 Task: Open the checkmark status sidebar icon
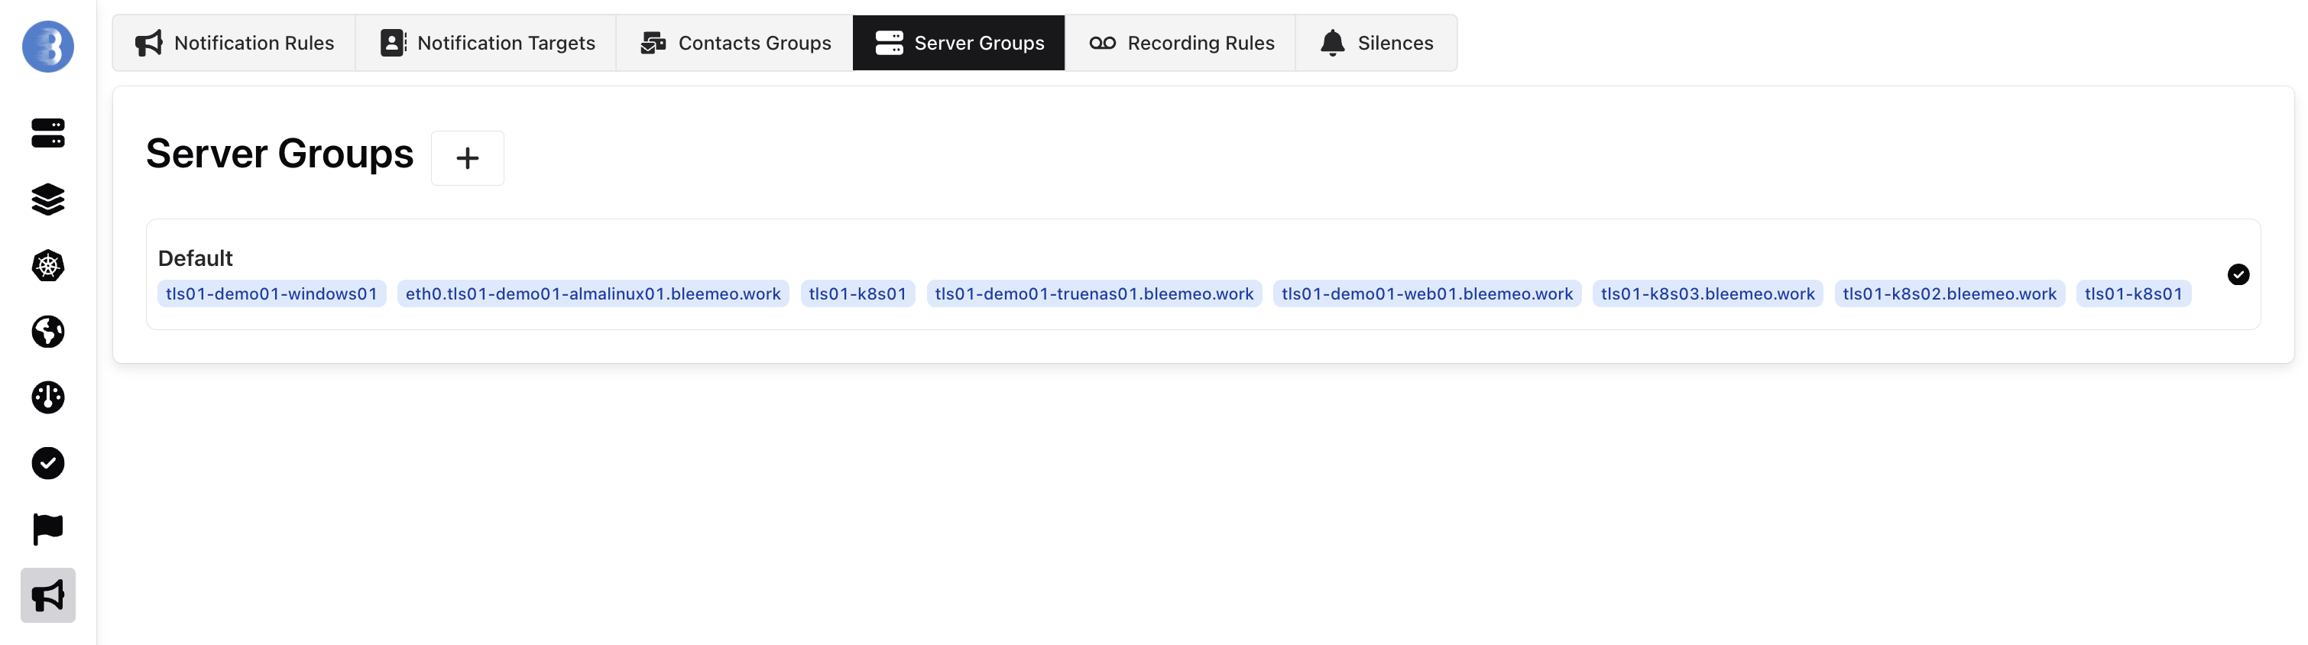pyautogui.click(x=47, y=463)
